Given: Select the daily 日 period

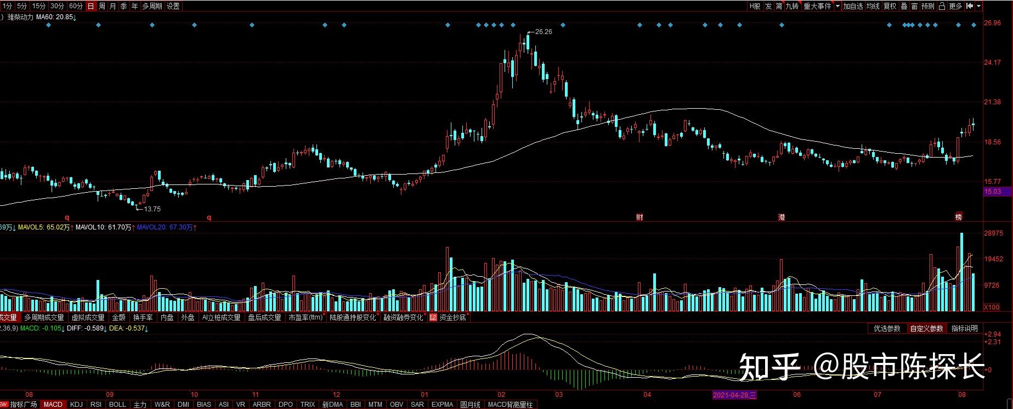Looking at the screenshot, I should point(91,6).
